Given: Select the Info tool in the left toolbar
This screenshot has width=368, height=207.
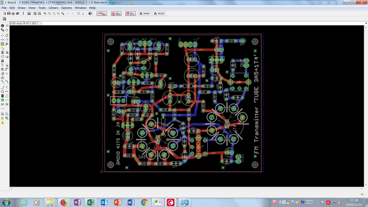Looking at the screenshot, I should [x=3, y=26].
